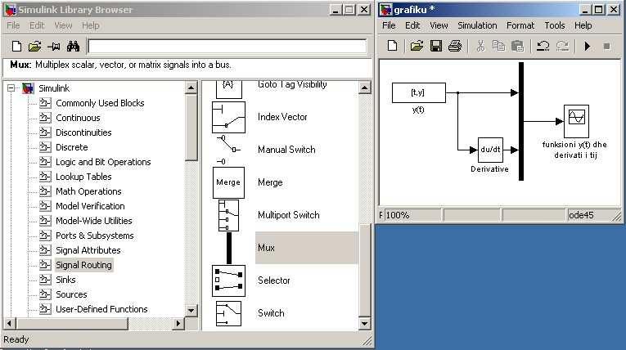Click the Stop simulation square button
Screen dimensions: 626x350
(606, 47)
